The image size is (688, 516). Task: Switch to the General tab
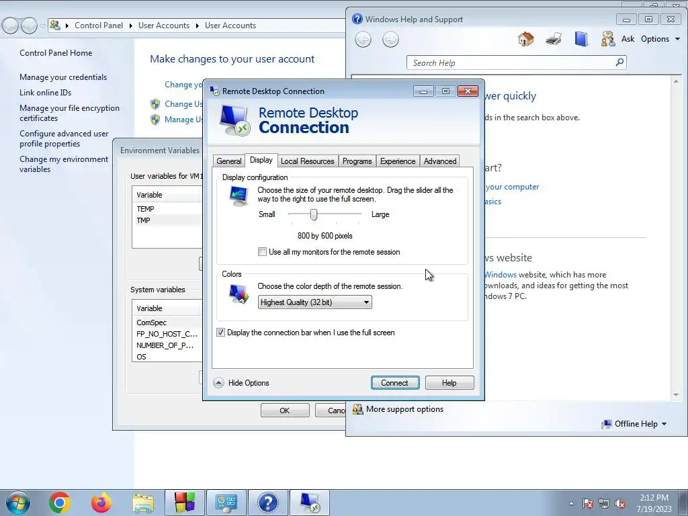click(x=229, y=161)
